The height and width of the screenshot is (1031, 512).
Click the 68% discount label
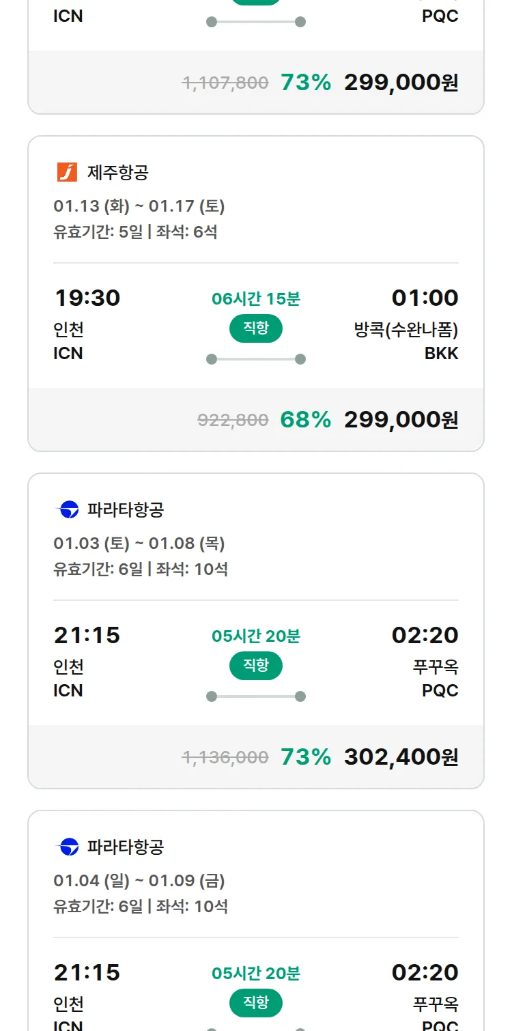click(x=305, y=419)
